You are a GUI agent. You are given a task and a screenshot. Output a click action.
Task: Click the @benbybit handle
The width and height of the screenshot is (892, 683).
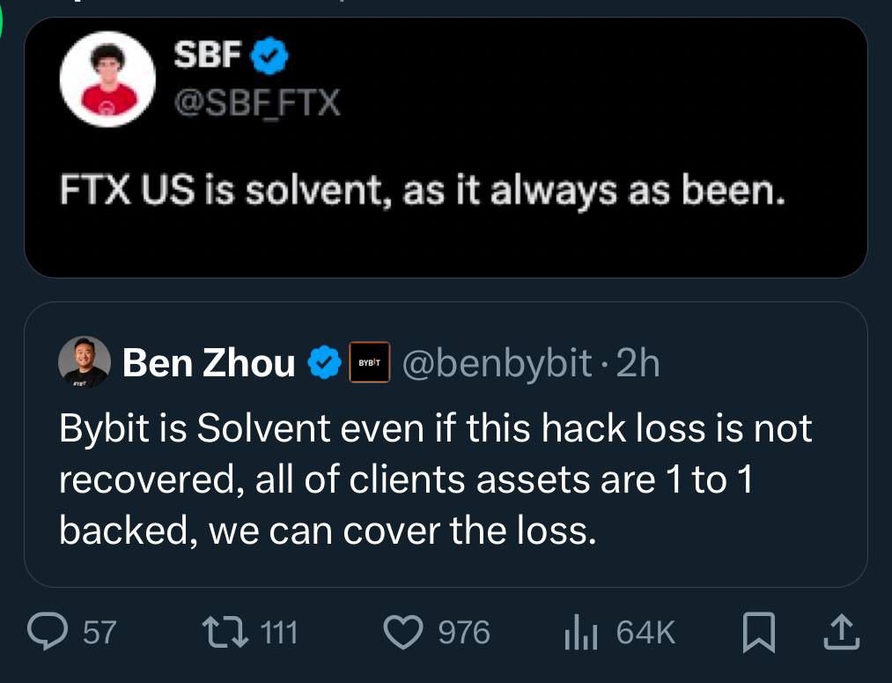tap(496, 362)
